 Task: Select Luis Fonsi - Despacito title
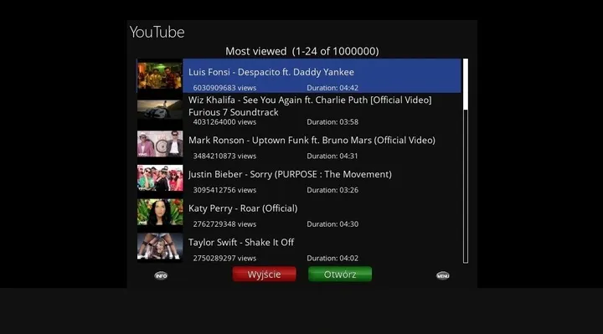pyautogui.click(x=271, y=72)
